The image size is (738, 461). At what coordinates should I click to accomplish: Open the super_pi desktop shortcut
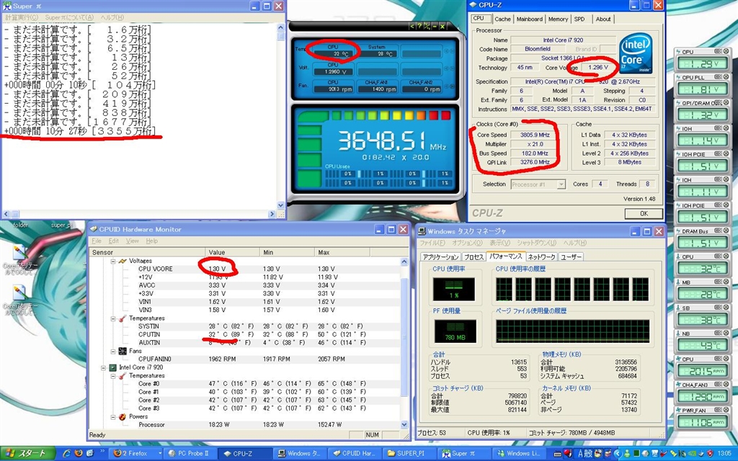62,225
